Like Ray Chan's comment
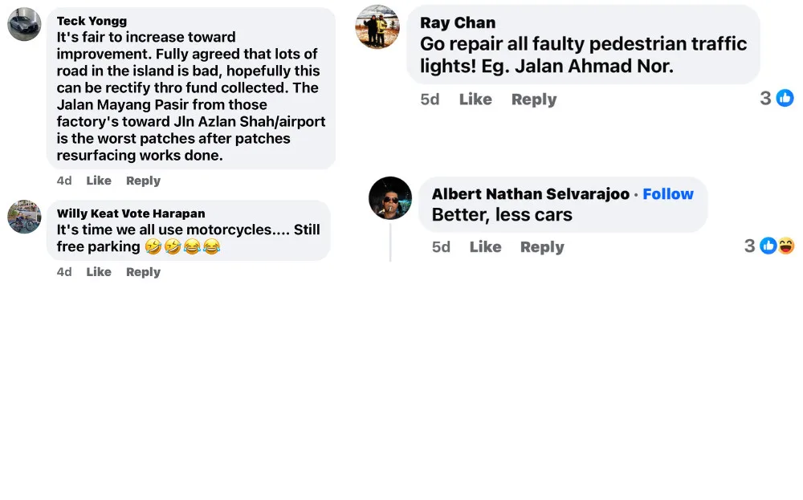This screenshot has width=803, height=500. click(475, 100)
